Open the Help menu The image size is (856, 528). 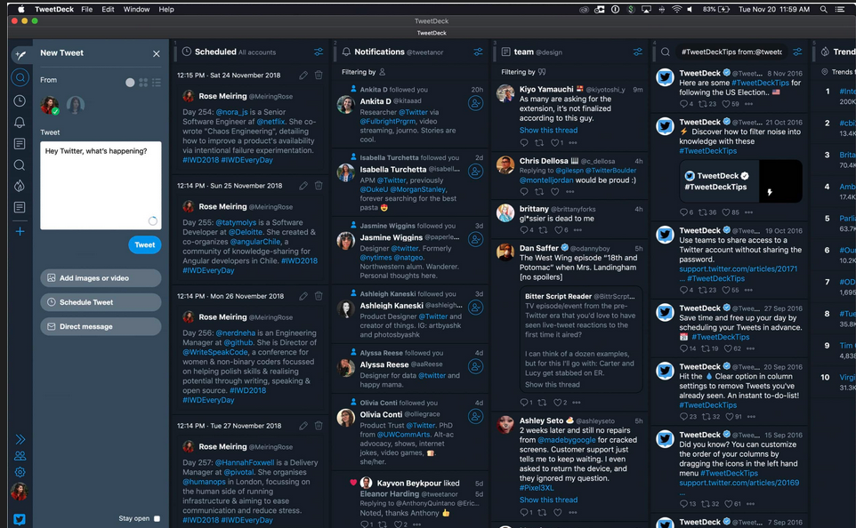(x=166, y=9)
